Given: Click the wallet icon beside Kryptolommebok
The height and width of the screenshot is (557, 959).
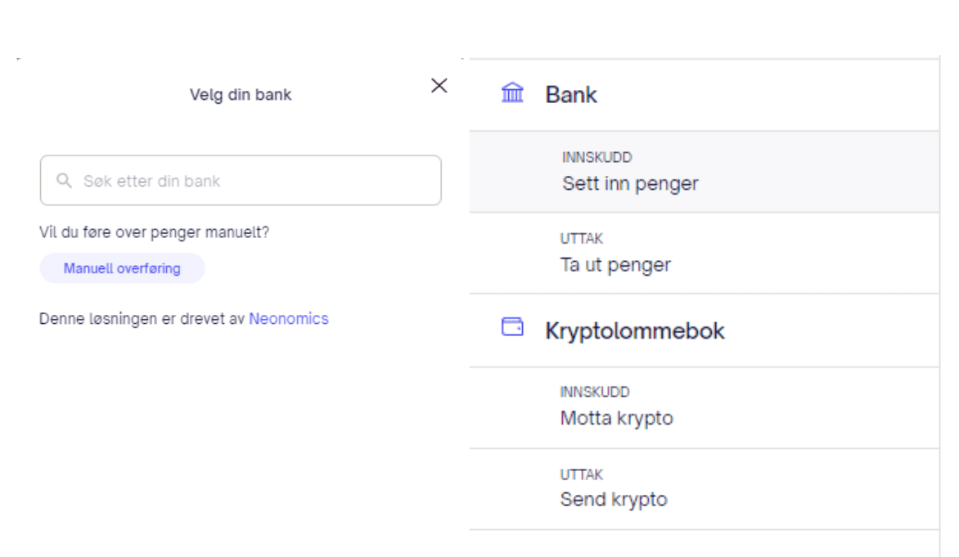Looking at the screenshot, I should click(512, 328).
